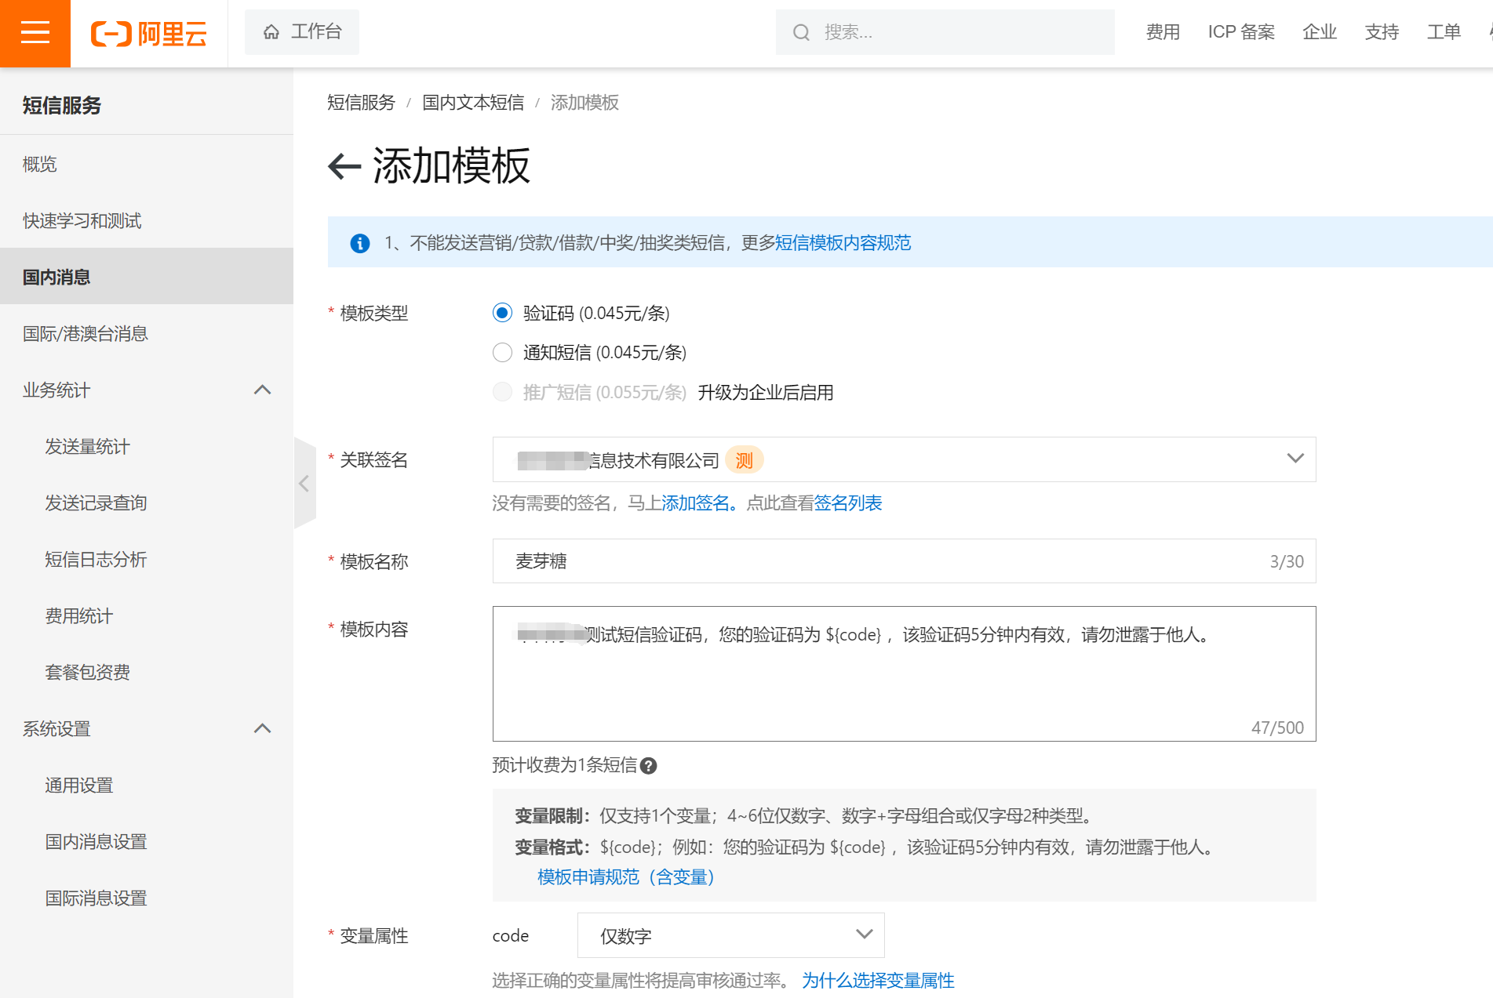Click 短信服务 sidebar title
Image resolution: width=1493 pixels, height=998 pixels.
(62, 105)
